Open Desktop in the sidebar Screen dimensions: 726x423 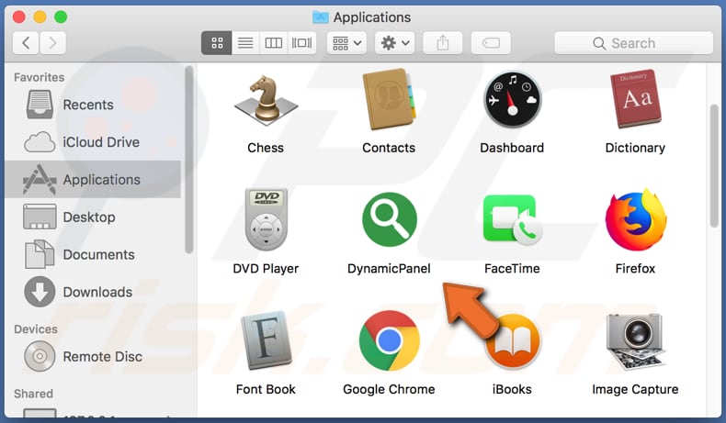93,217
